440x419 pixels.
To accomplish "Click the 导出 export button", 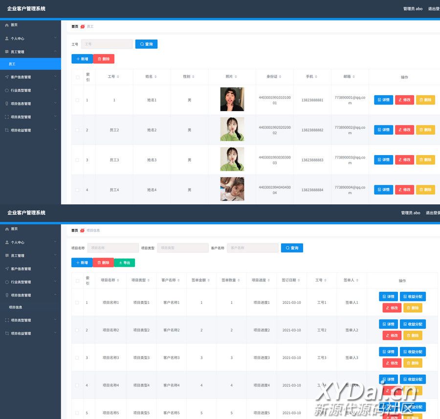I will (124, 262).
